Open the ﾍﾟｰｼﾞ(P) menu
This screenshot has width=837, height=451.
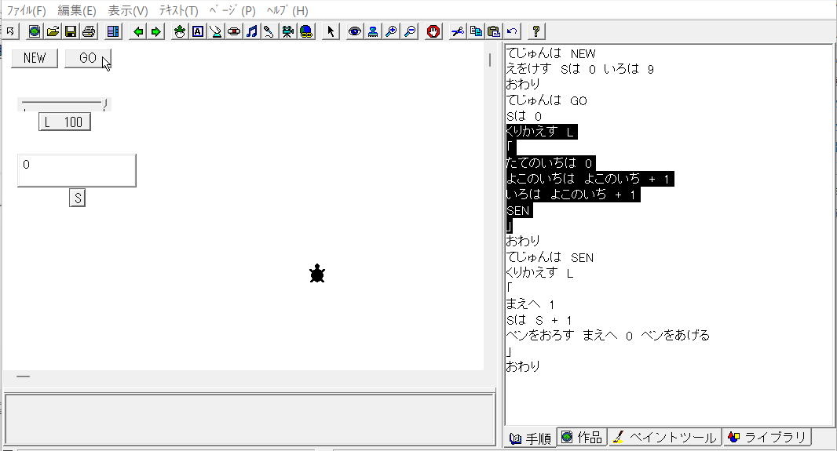coord(232,11)
